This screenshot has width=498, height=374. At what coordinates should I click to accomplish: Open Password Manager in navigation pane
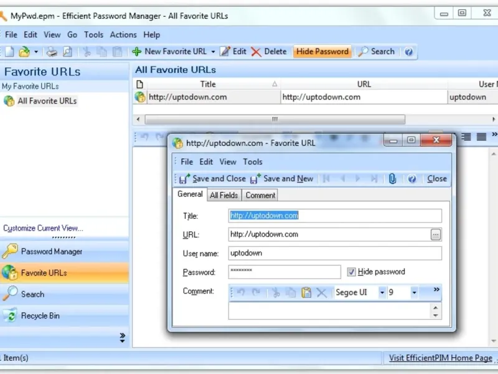point(64,251)
